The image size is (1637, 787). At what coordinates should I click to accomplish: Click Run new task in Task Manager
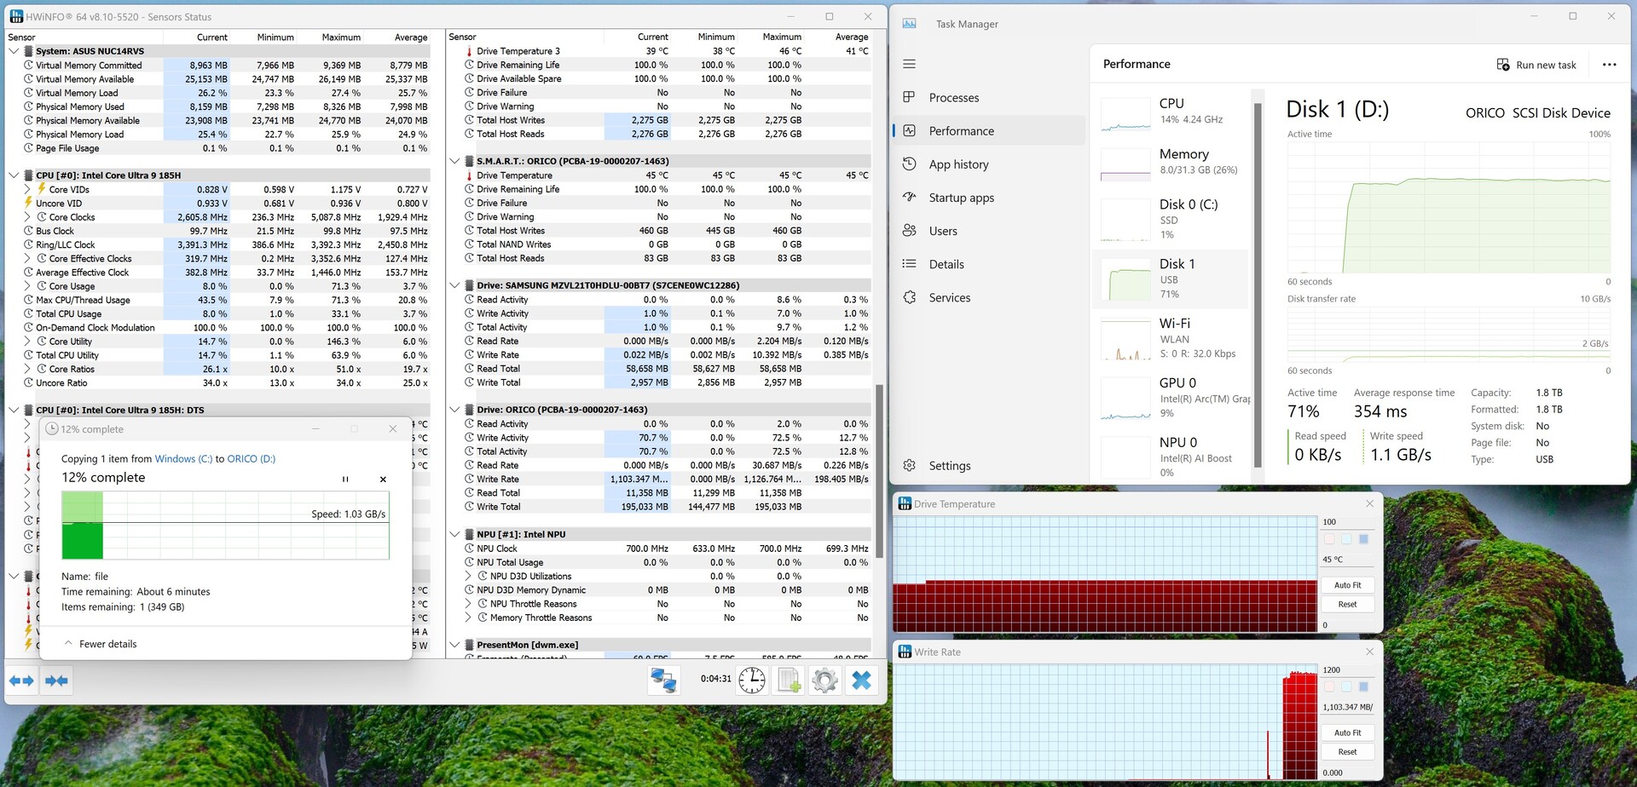[x=1536, y=65]
